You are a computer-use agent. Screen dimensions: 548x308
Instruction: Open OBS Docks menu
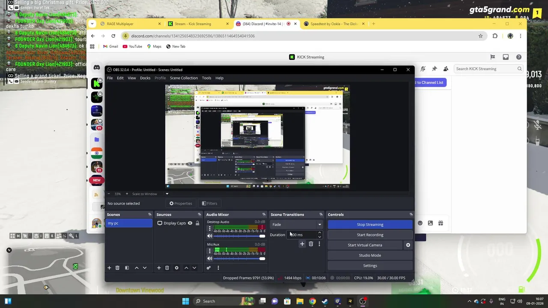pyautogui.click(x=145, y=78)
